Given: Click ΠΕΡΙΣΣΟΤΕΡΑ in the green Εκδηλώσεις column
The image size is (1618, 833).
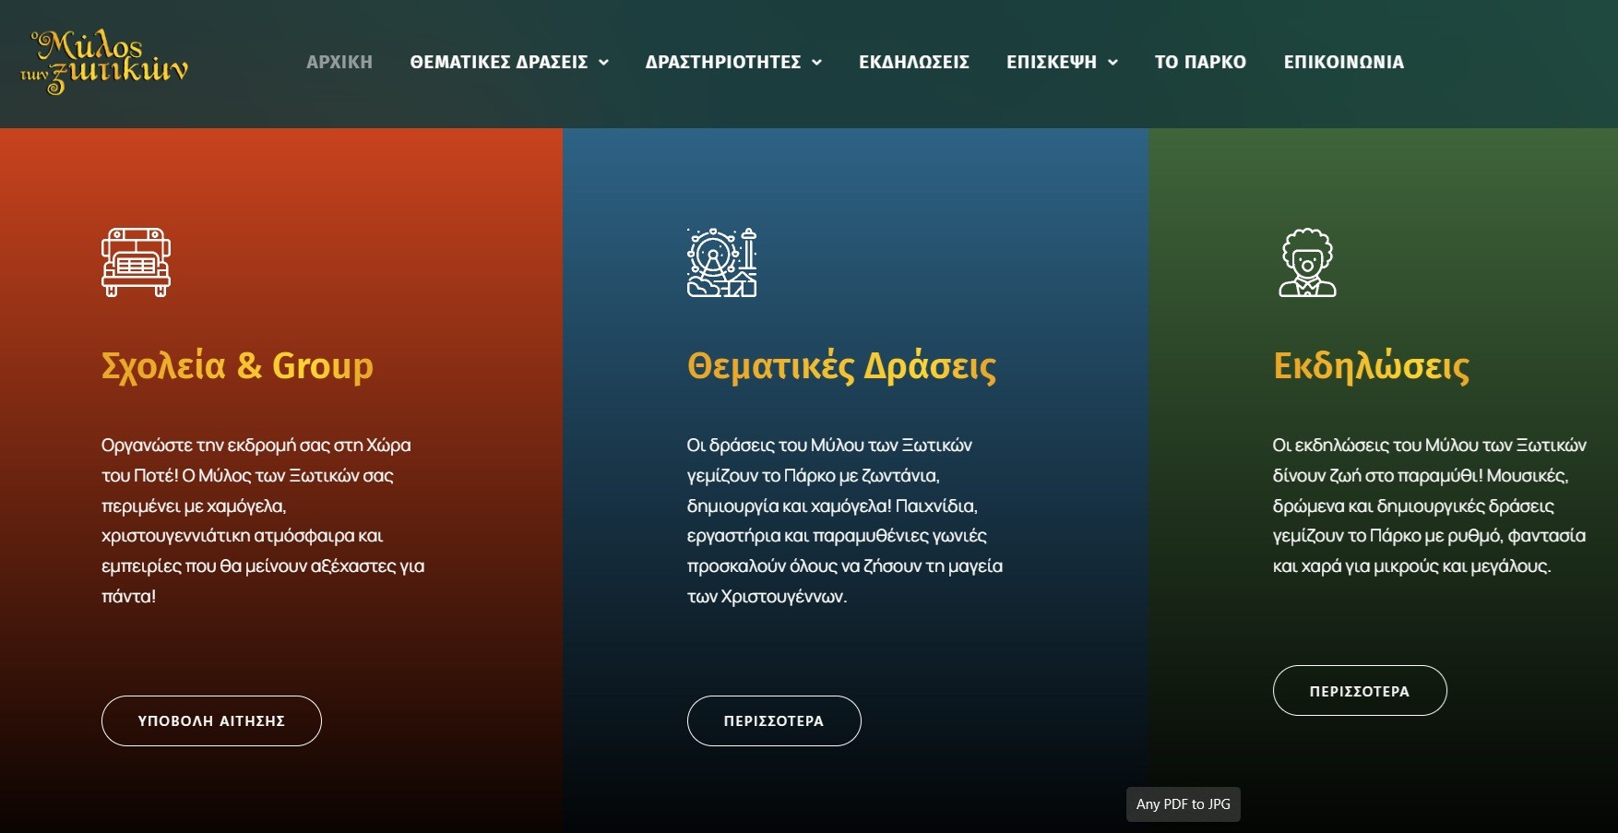Looking at the screenshot, I should coord(1360,691).
